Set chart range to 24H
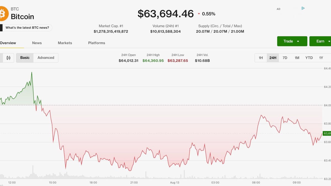Image resolution: width=331 pixels, height=186 pixels. tap(273, 58)
